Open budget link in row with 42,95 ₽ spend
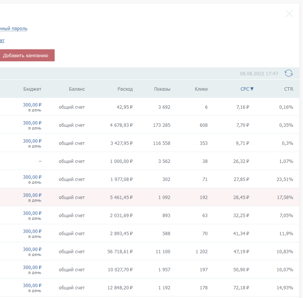This screenshot has width=303, height=298. [x=32, y=105]
